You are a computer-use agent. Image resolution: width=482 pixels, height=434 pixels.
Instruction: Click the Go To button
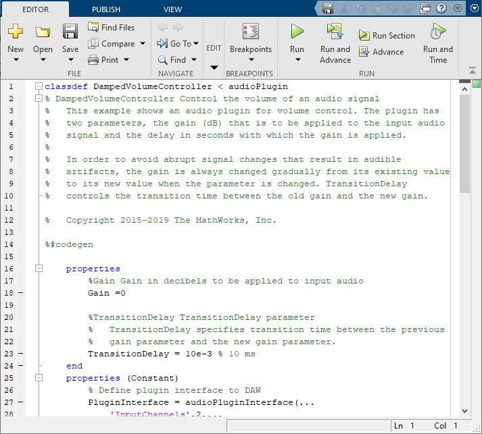[174, 44]
